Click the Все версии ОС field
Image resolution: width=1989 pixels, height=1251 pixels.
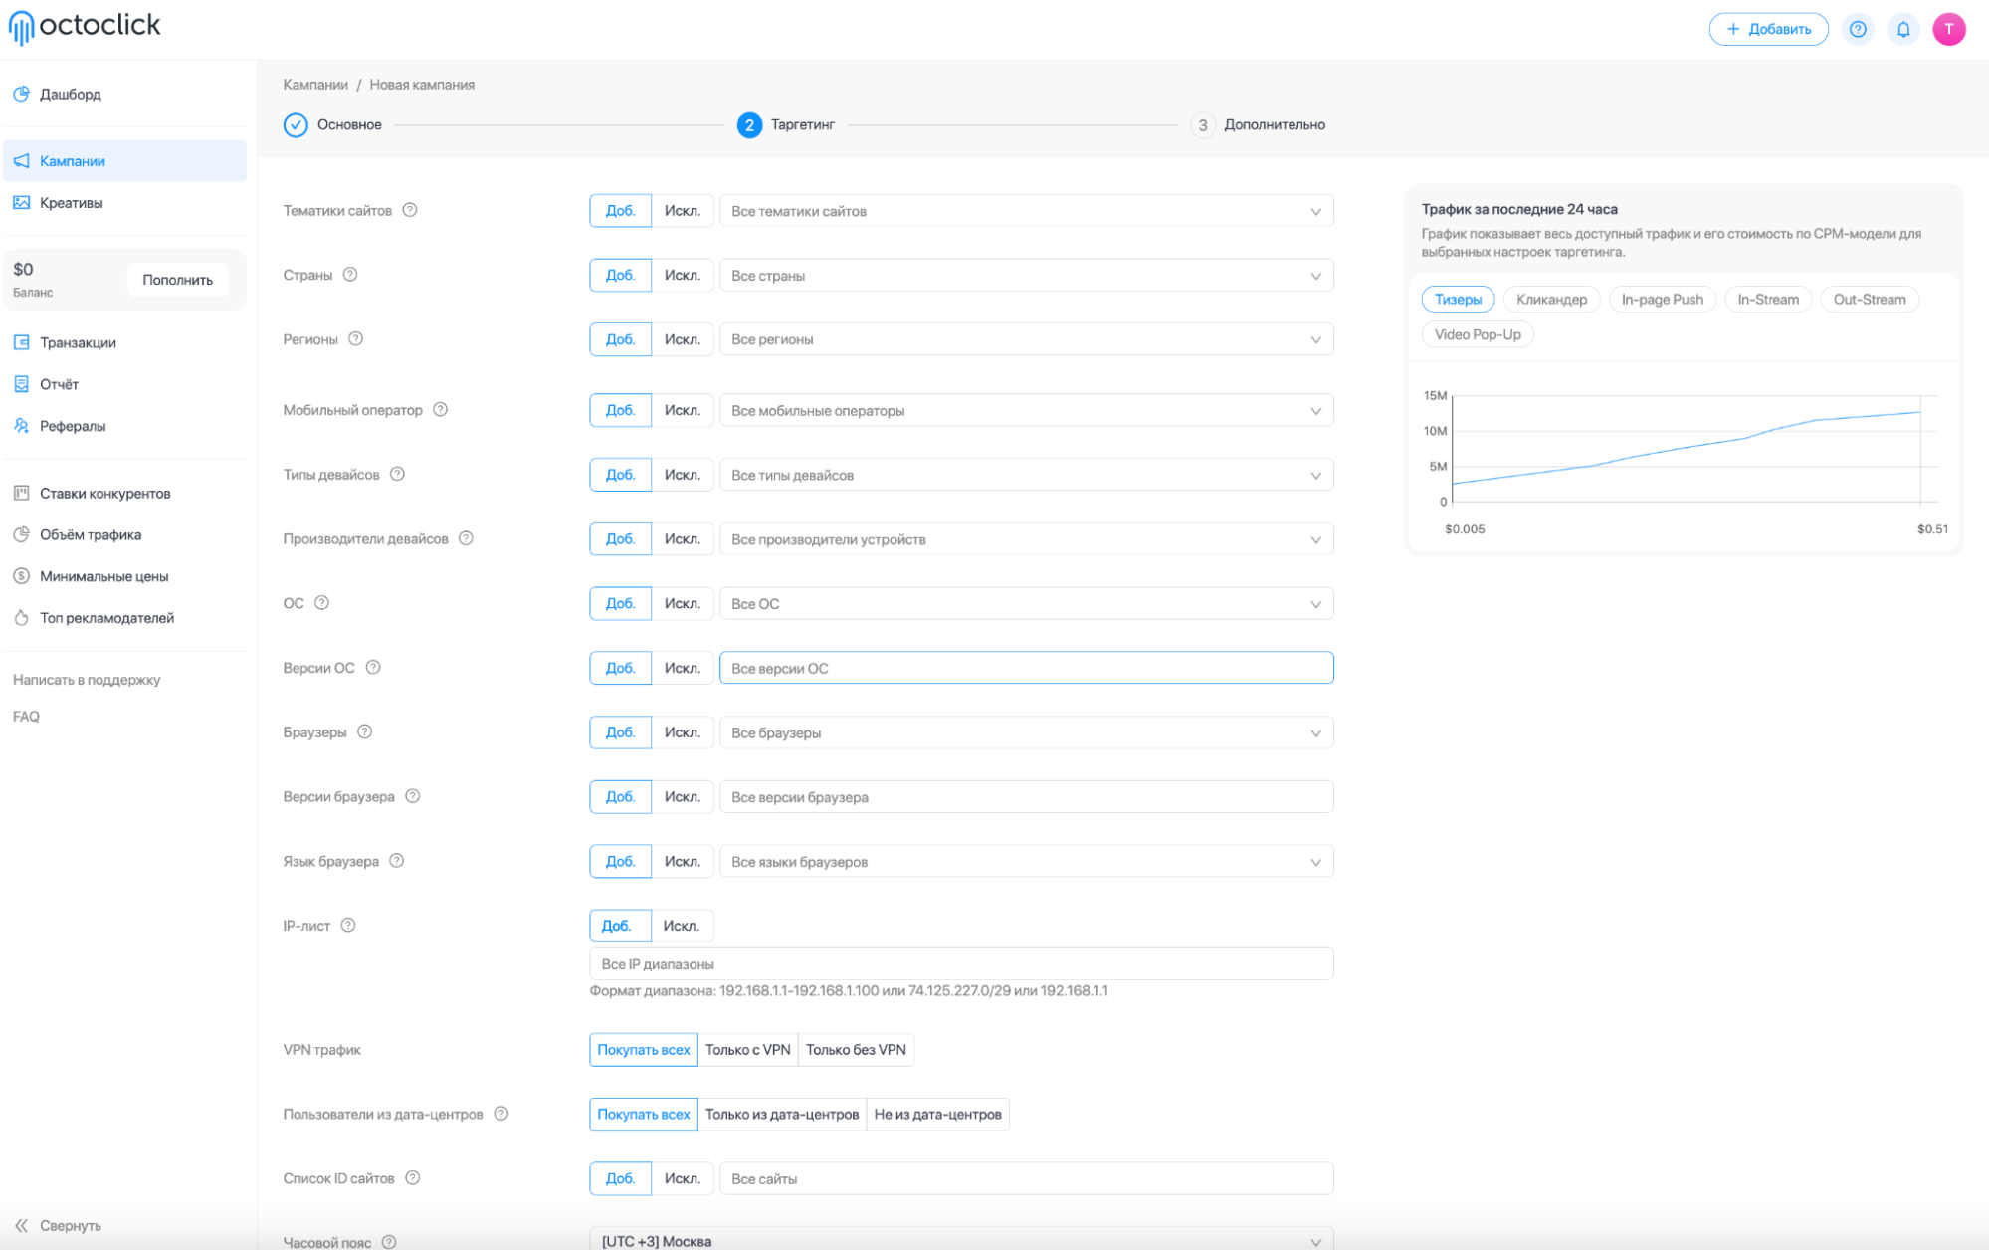point(1026,668)
